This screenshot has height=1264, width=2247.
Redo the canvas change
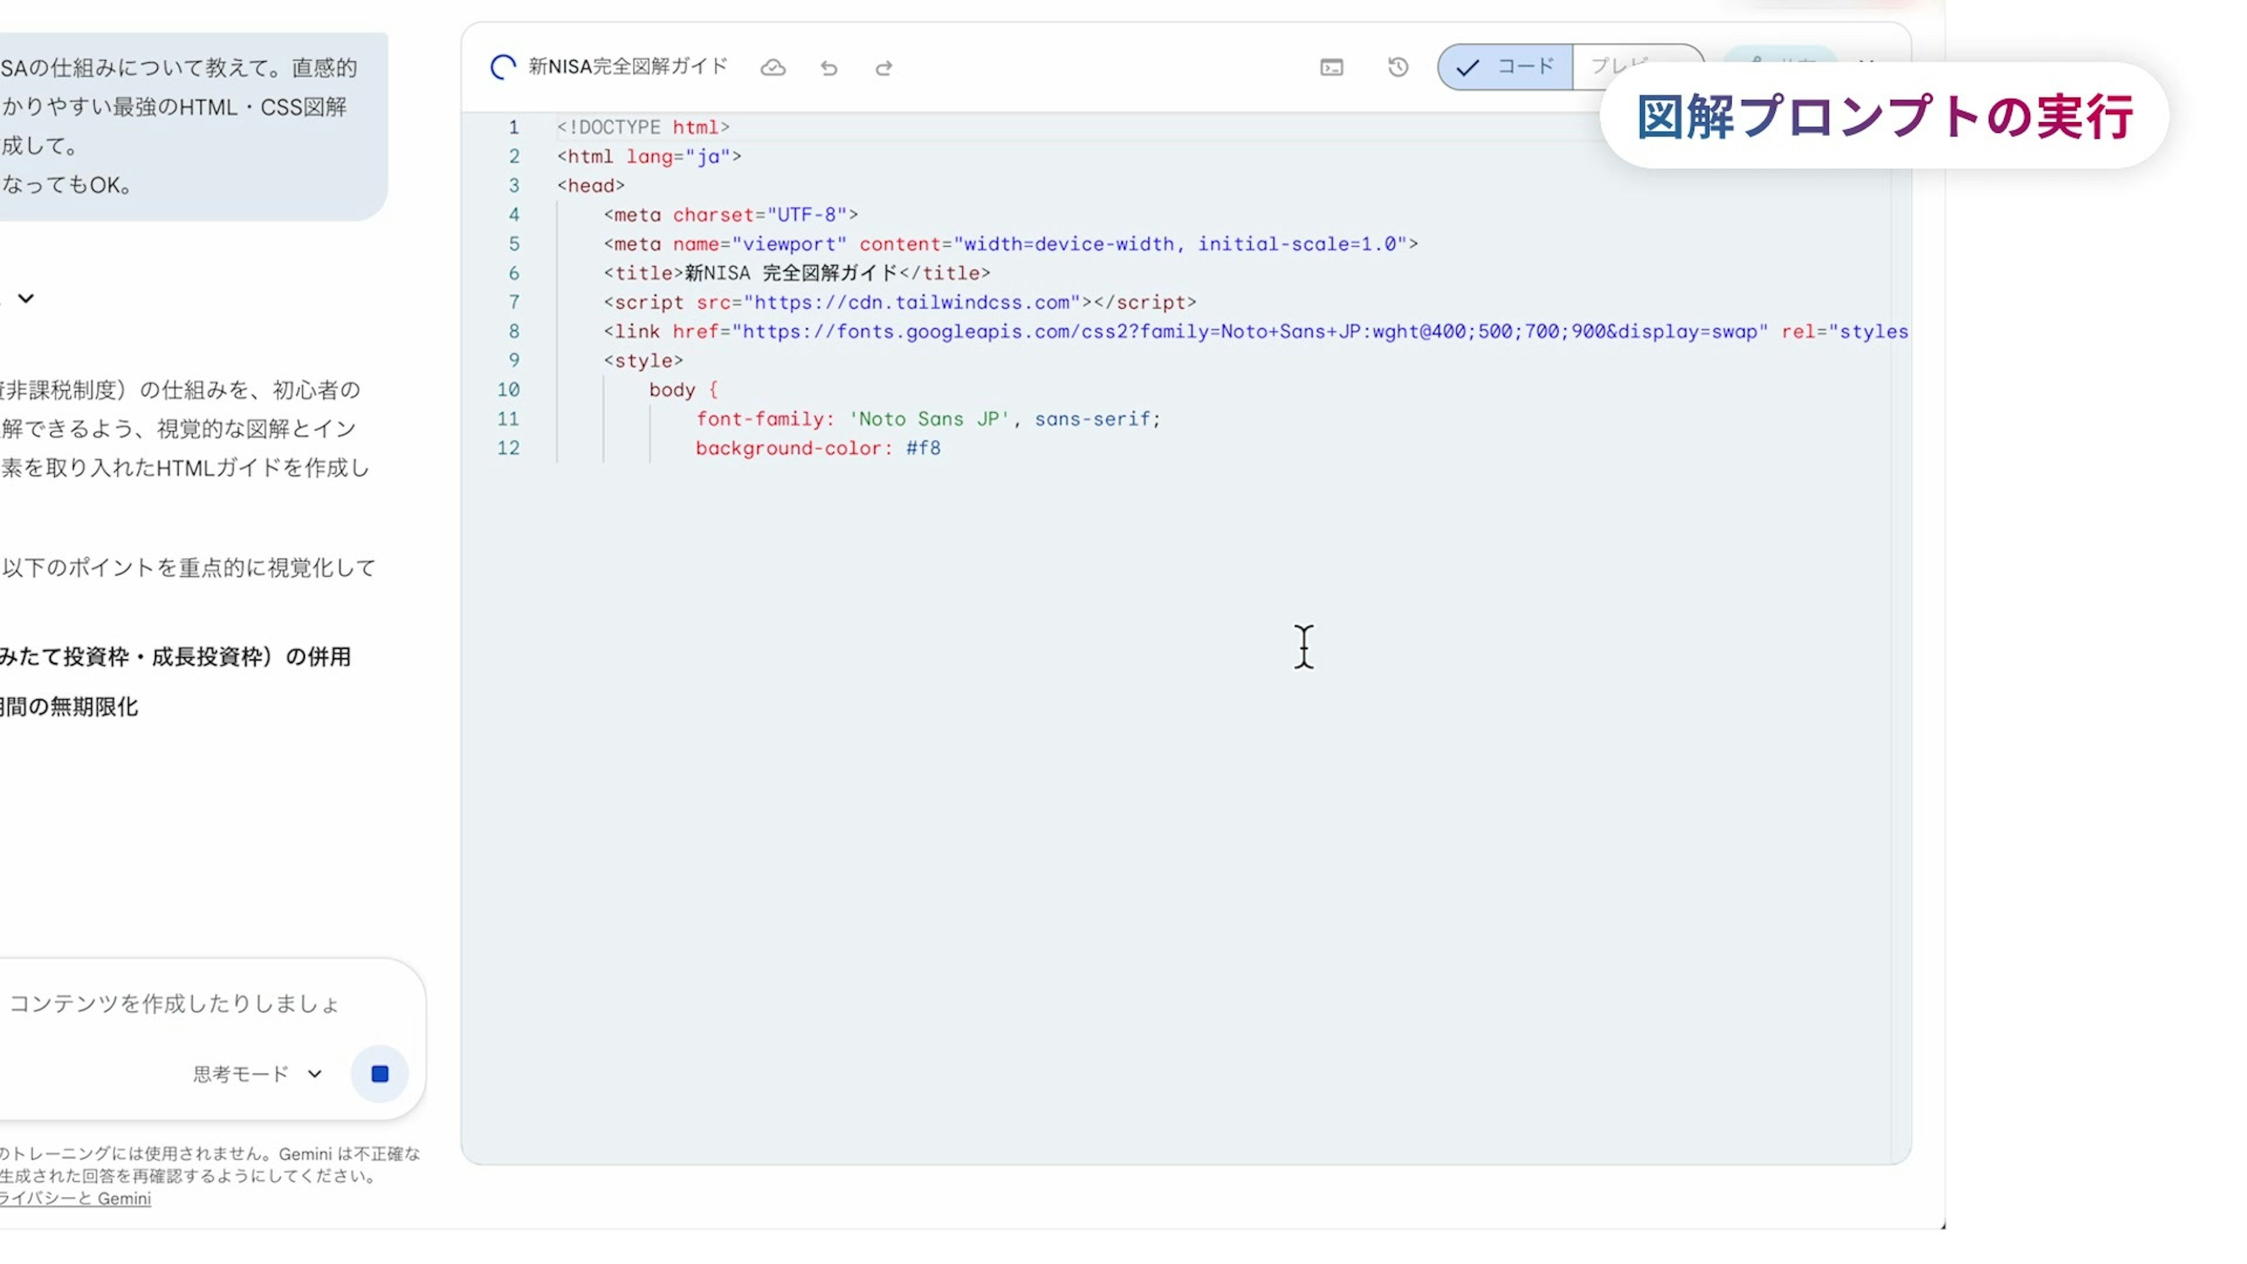point(884,68)
